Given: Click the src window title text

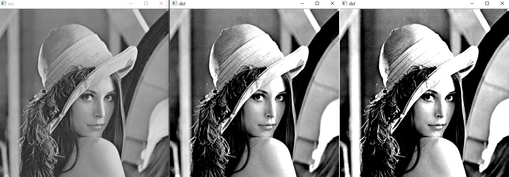Looking at the screenshot, I should (x=10, y=4).
